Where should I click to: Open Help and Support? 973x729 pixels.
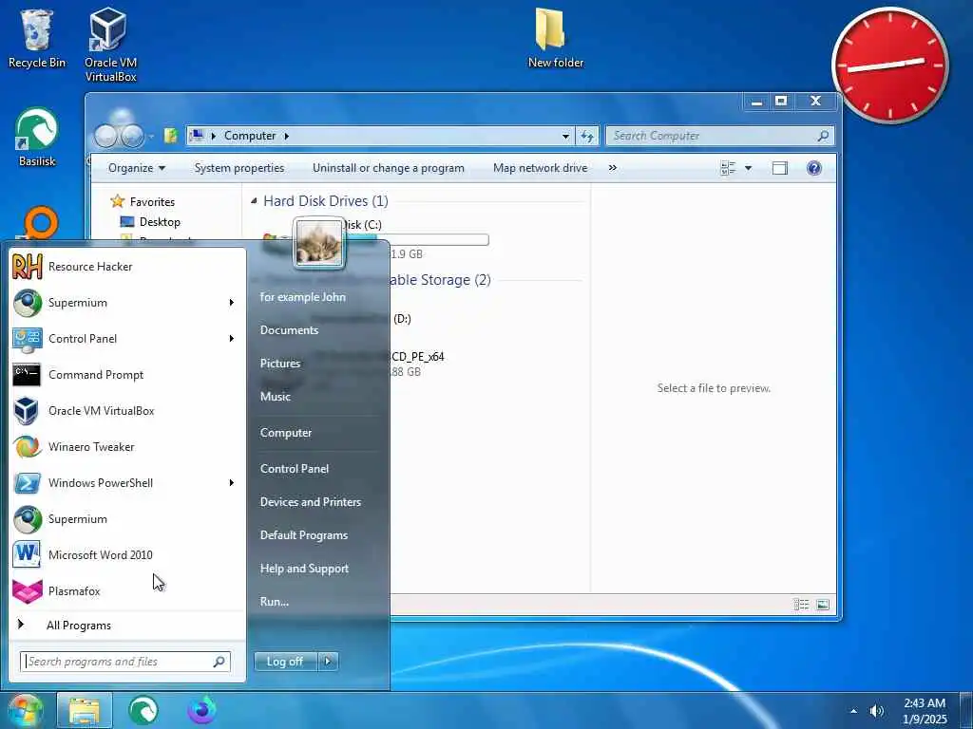(305, 569)
